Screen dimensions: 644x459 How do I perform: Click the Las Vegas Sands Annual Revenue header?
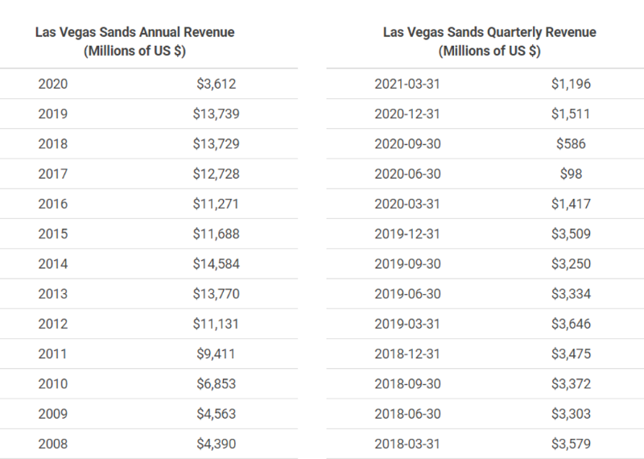point(135,41)
